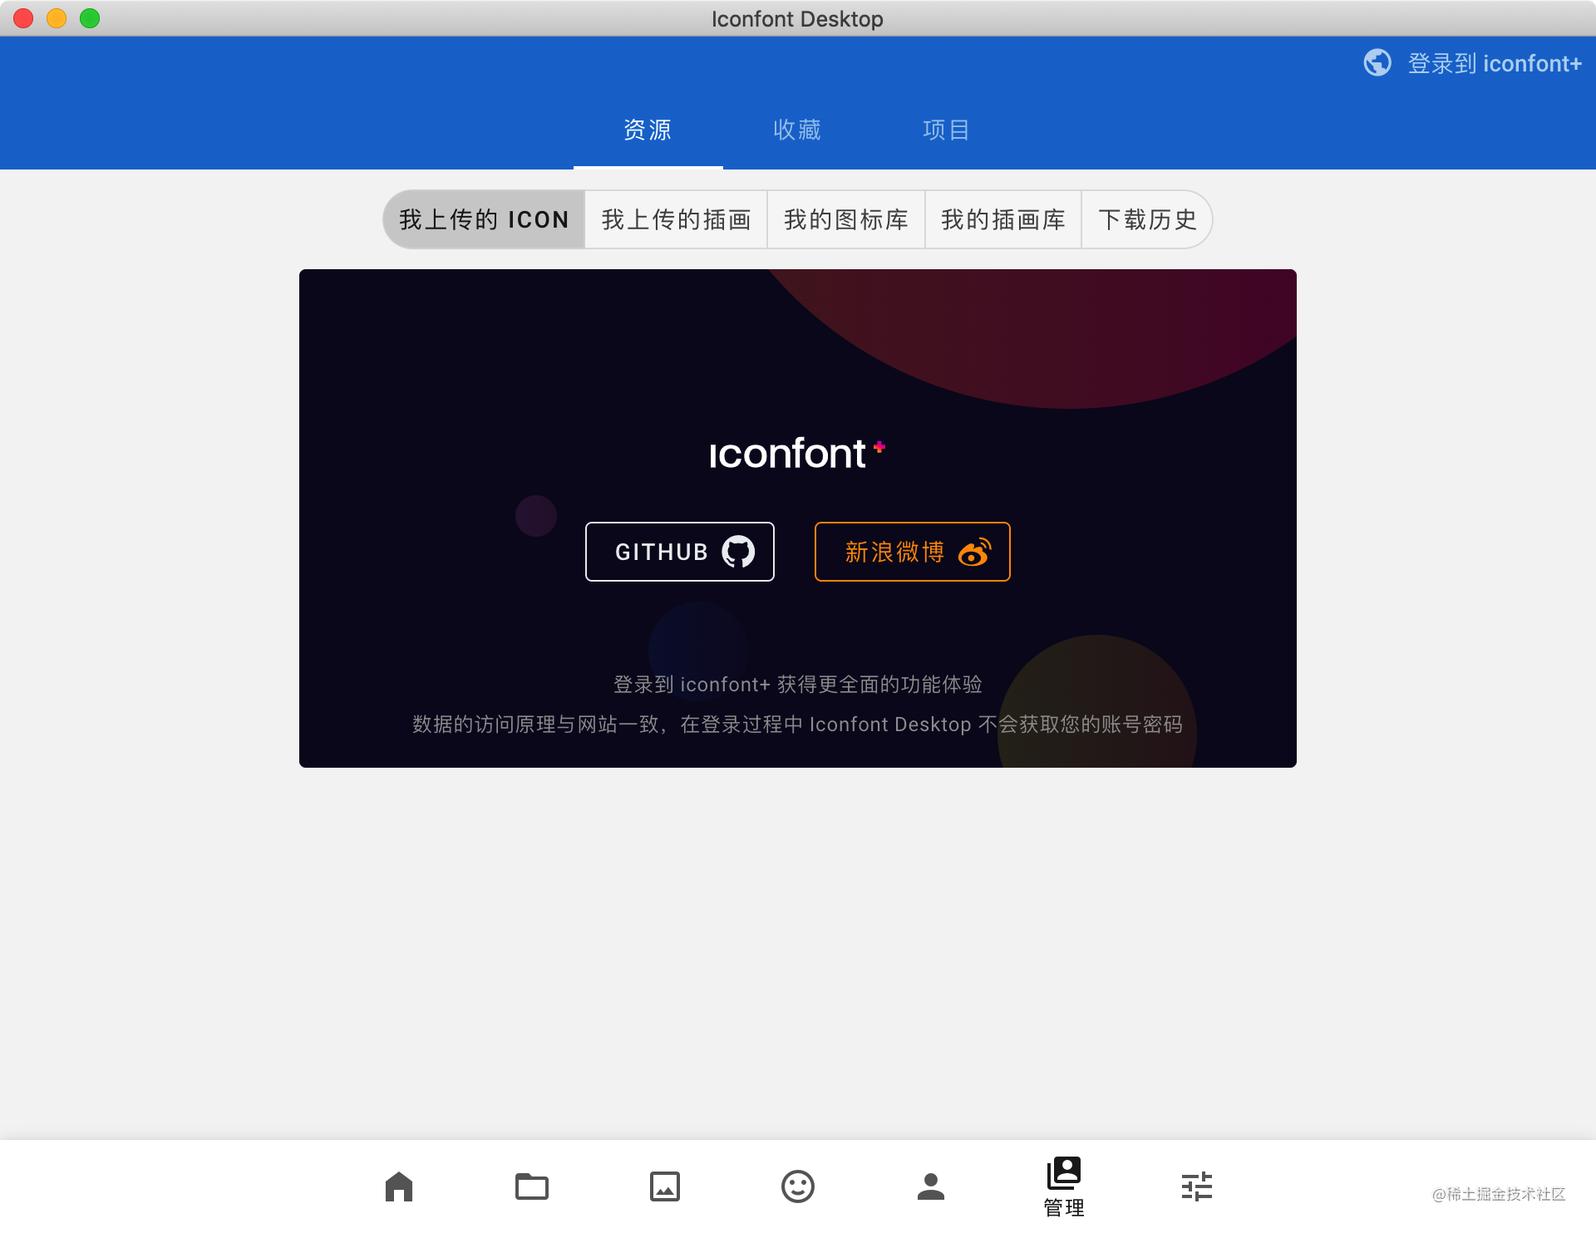Select the 下载历史 segment
Image resolution: width=1596 pixels, height=1233 pixels.
1147,219
